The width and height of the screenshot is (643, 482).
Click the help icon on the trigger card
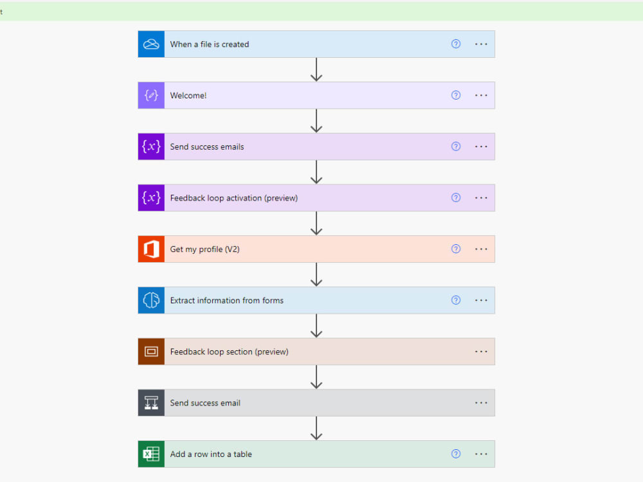(456, 44)
